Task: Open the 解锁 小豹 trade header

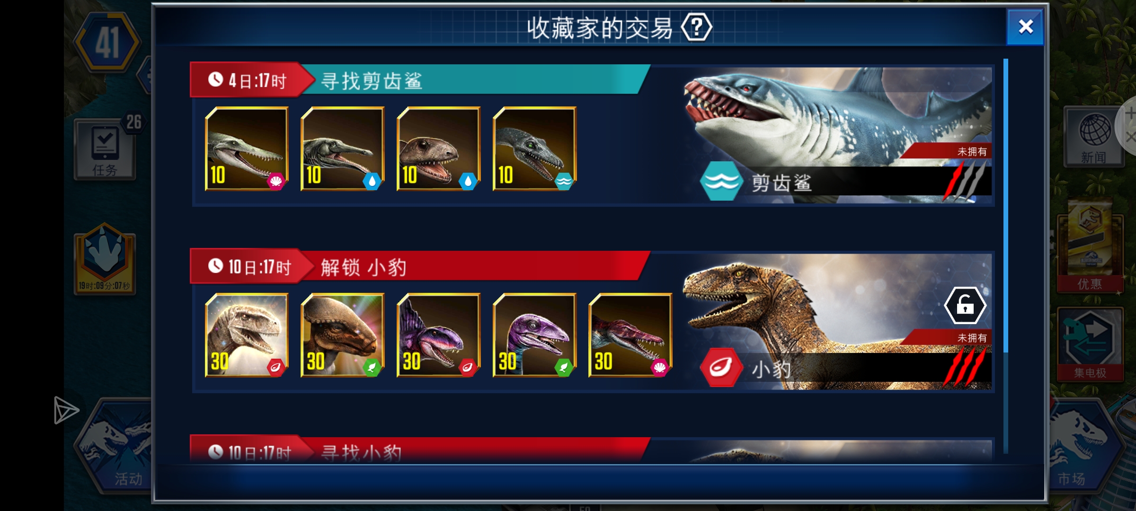Action: tap(420, 266)
